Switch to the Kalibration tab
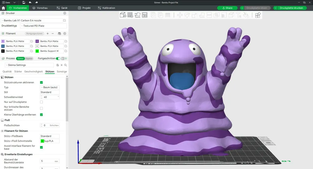Image resolution: width=313 pixels, height=169 pixels. coord(106,8)
